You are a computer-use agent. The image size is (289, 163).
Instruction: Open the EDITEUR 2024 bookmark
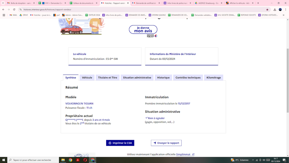point(92,15)
